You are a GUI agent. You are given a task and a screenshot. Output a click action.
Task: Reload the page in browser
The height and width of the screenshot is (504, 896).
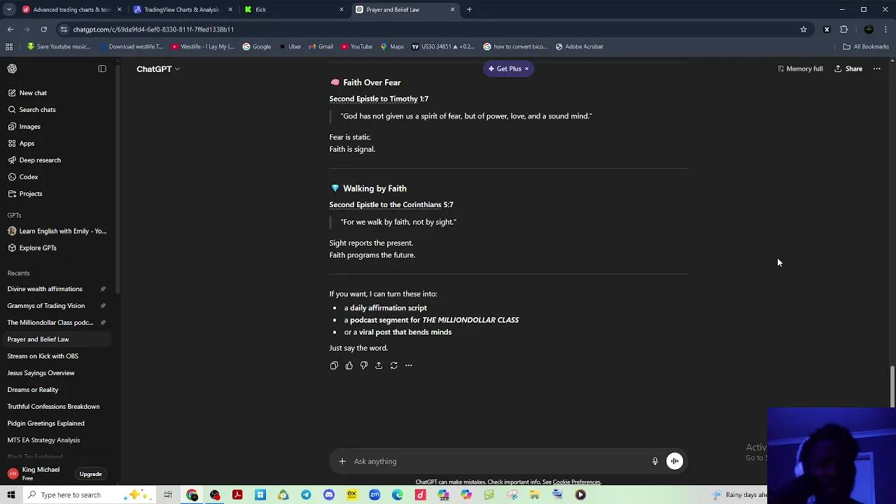click(43, 29)
